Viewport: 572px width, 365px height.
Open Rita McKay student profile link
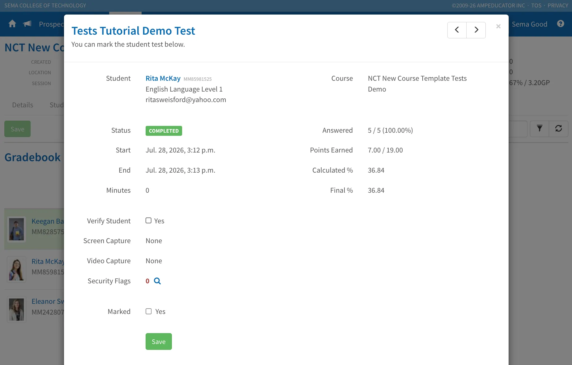[163, 78]
